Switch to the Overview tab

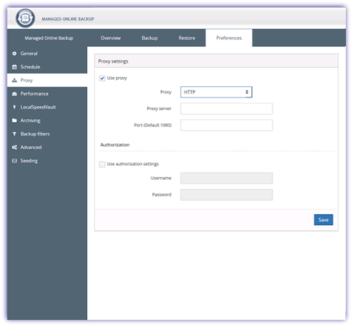[x=111, y=38]
